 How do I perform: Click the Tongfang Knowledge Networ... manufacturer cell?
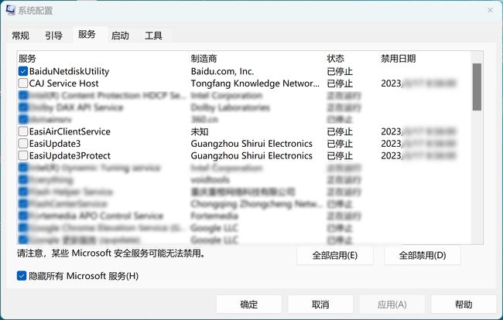[x=255, y=83]
